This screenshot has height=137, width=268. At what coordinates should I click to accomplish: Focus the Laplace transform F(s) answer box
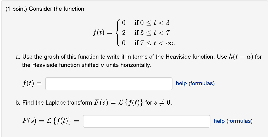147,121
